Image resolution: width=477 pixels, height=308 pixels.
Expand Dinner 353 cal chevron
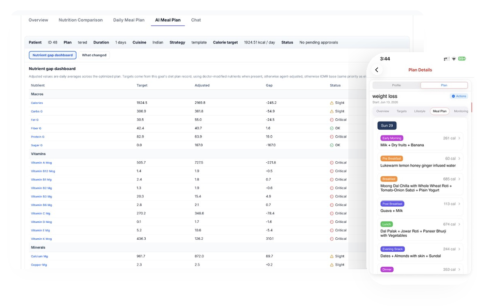pos(459,269)
